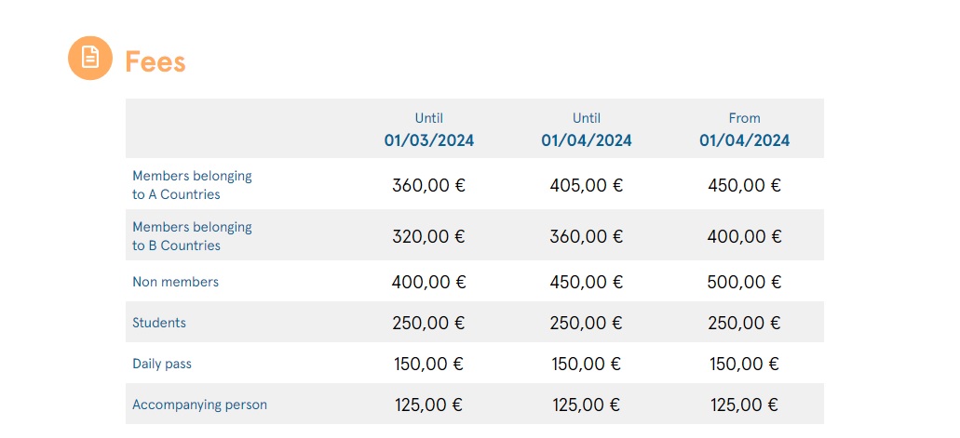This screenshot has height=438, width=960.
Task: Click the orange document icon beside Fees
Action: pyautogui.click(x=90, y=58)
